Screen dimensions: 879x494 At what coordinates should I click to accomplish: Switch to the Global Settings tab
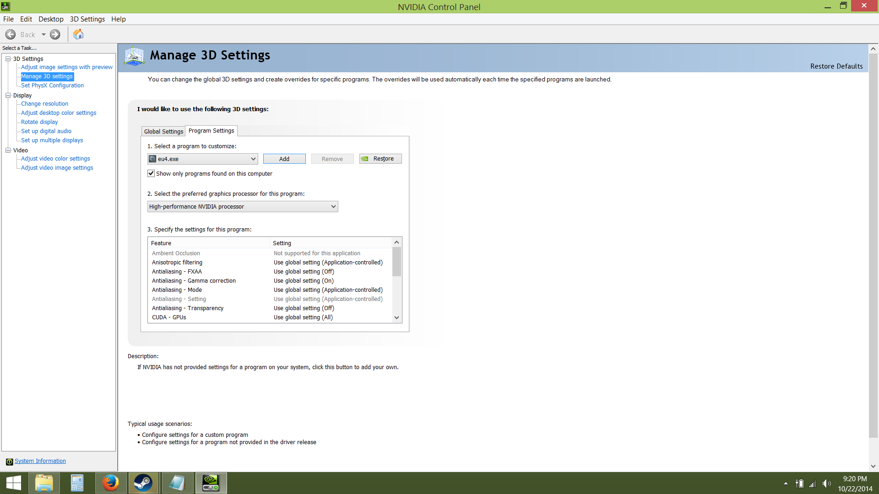click(x=163, y=131)
